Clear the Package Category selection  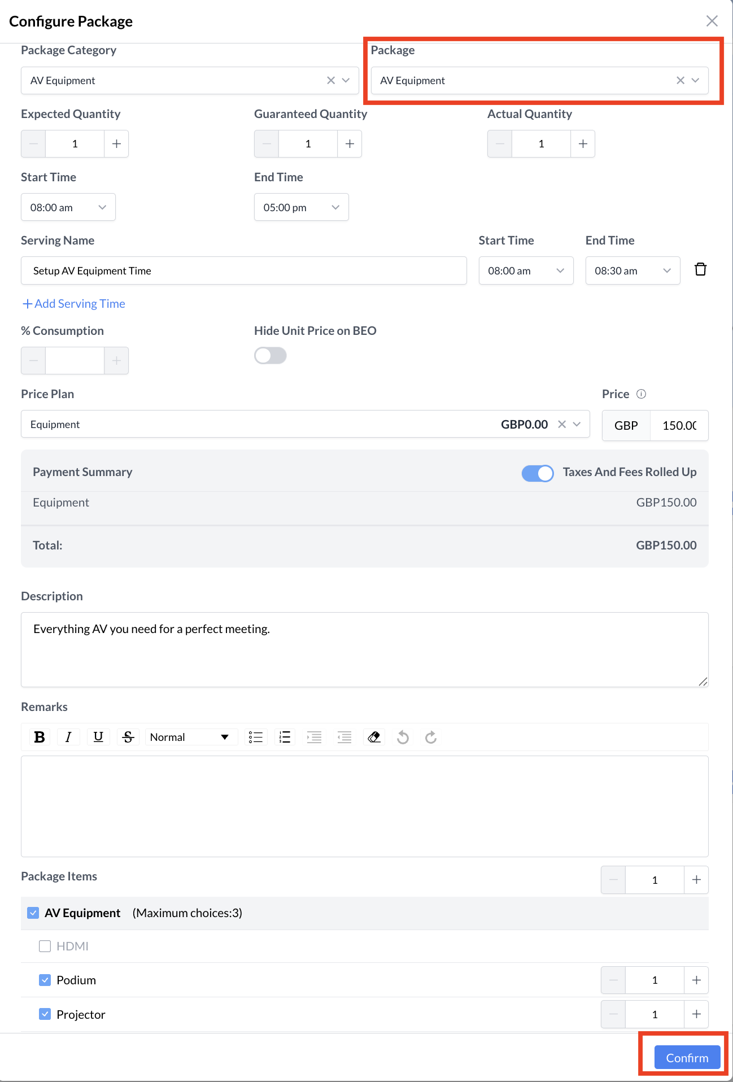[x=331, y=80]
